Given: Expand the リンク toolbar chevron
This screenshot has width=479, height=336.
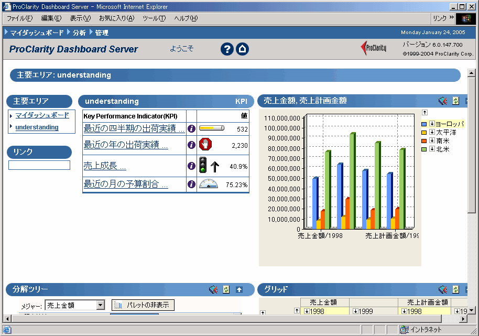Looking at the screenshot, I should point(452,18).
